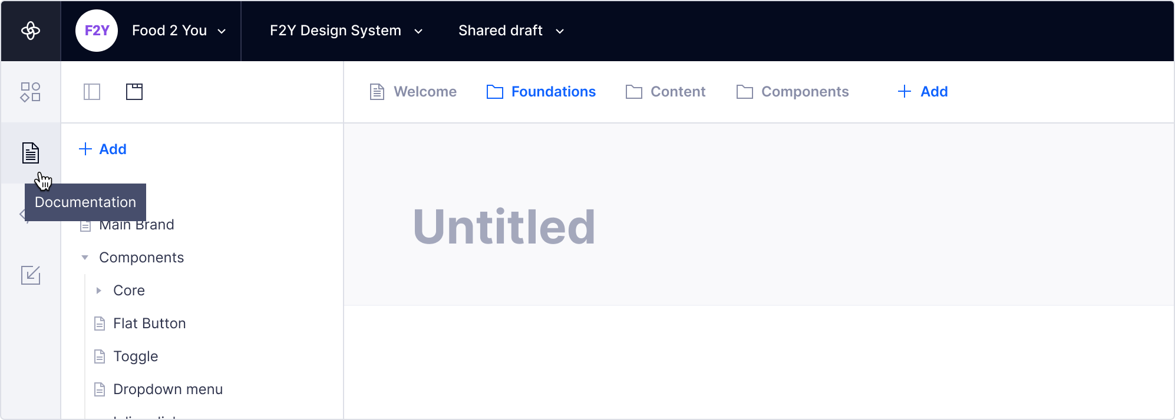Click the page header layout icon

coord(134,92)
